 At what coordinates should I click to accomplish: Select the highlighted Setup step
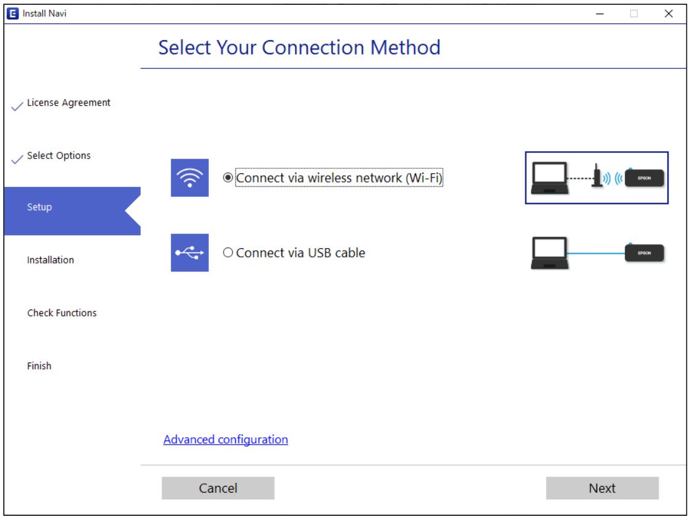coord(72,211)
